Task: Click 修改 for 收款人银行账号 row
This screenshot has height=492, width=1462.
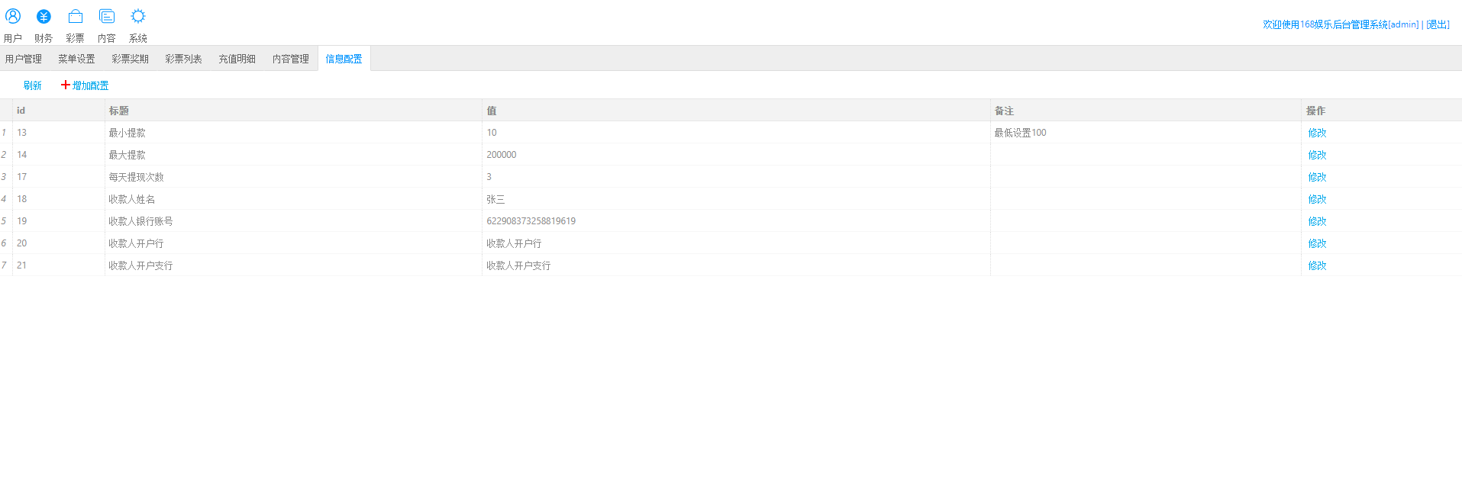Action: [x=1317, y=221]
